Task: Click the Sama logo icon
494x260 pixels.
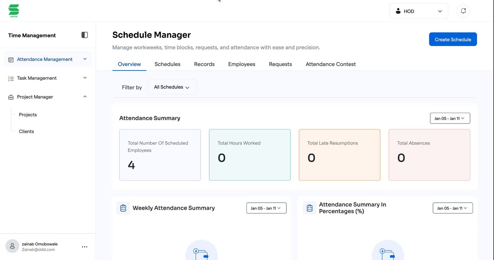Action: pyautogui.click(x=14, y=10)
